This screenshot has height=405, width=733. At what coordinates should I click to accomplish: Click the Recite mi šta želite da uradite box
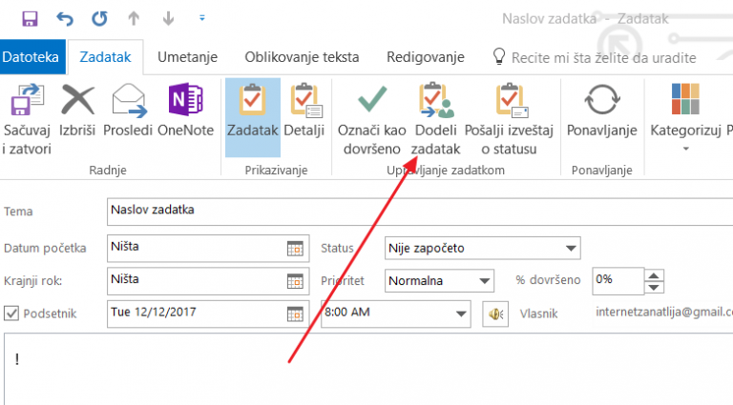coord(595,57)
